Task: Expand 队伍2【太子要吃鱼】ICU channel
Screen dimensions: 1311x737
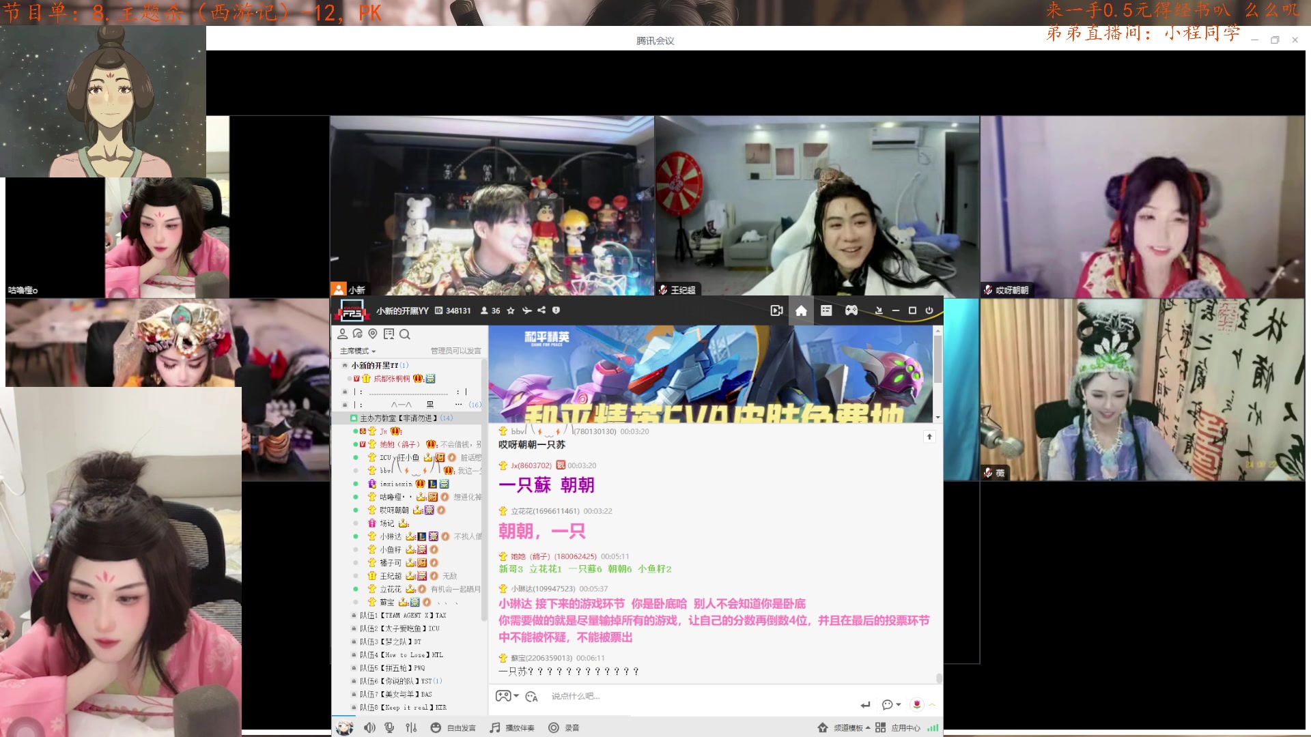Action: (x=354, y=628)
